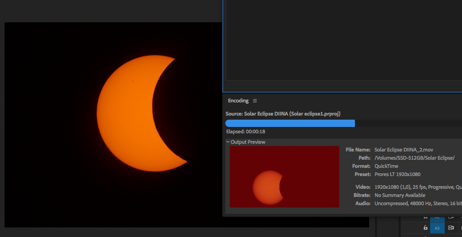Collapse the Output Preview section
The image size is (462, 237).
tap(228, 142)
